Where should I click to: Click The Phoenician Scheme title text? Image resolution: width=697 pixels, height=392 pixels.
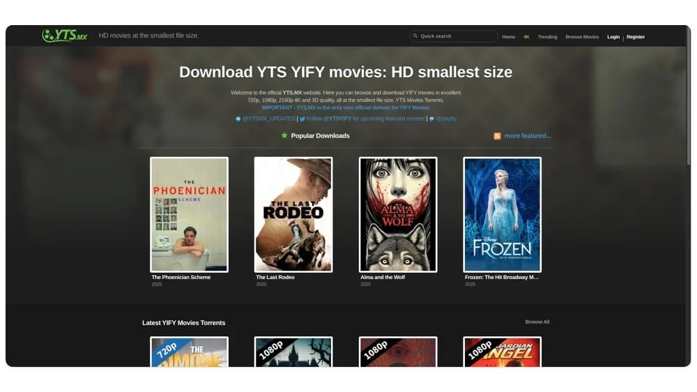(x=181, y=277)
